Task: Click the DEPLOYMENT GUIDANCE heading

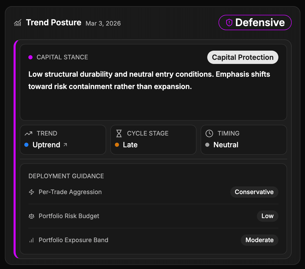Action: [x=66, y=176]
